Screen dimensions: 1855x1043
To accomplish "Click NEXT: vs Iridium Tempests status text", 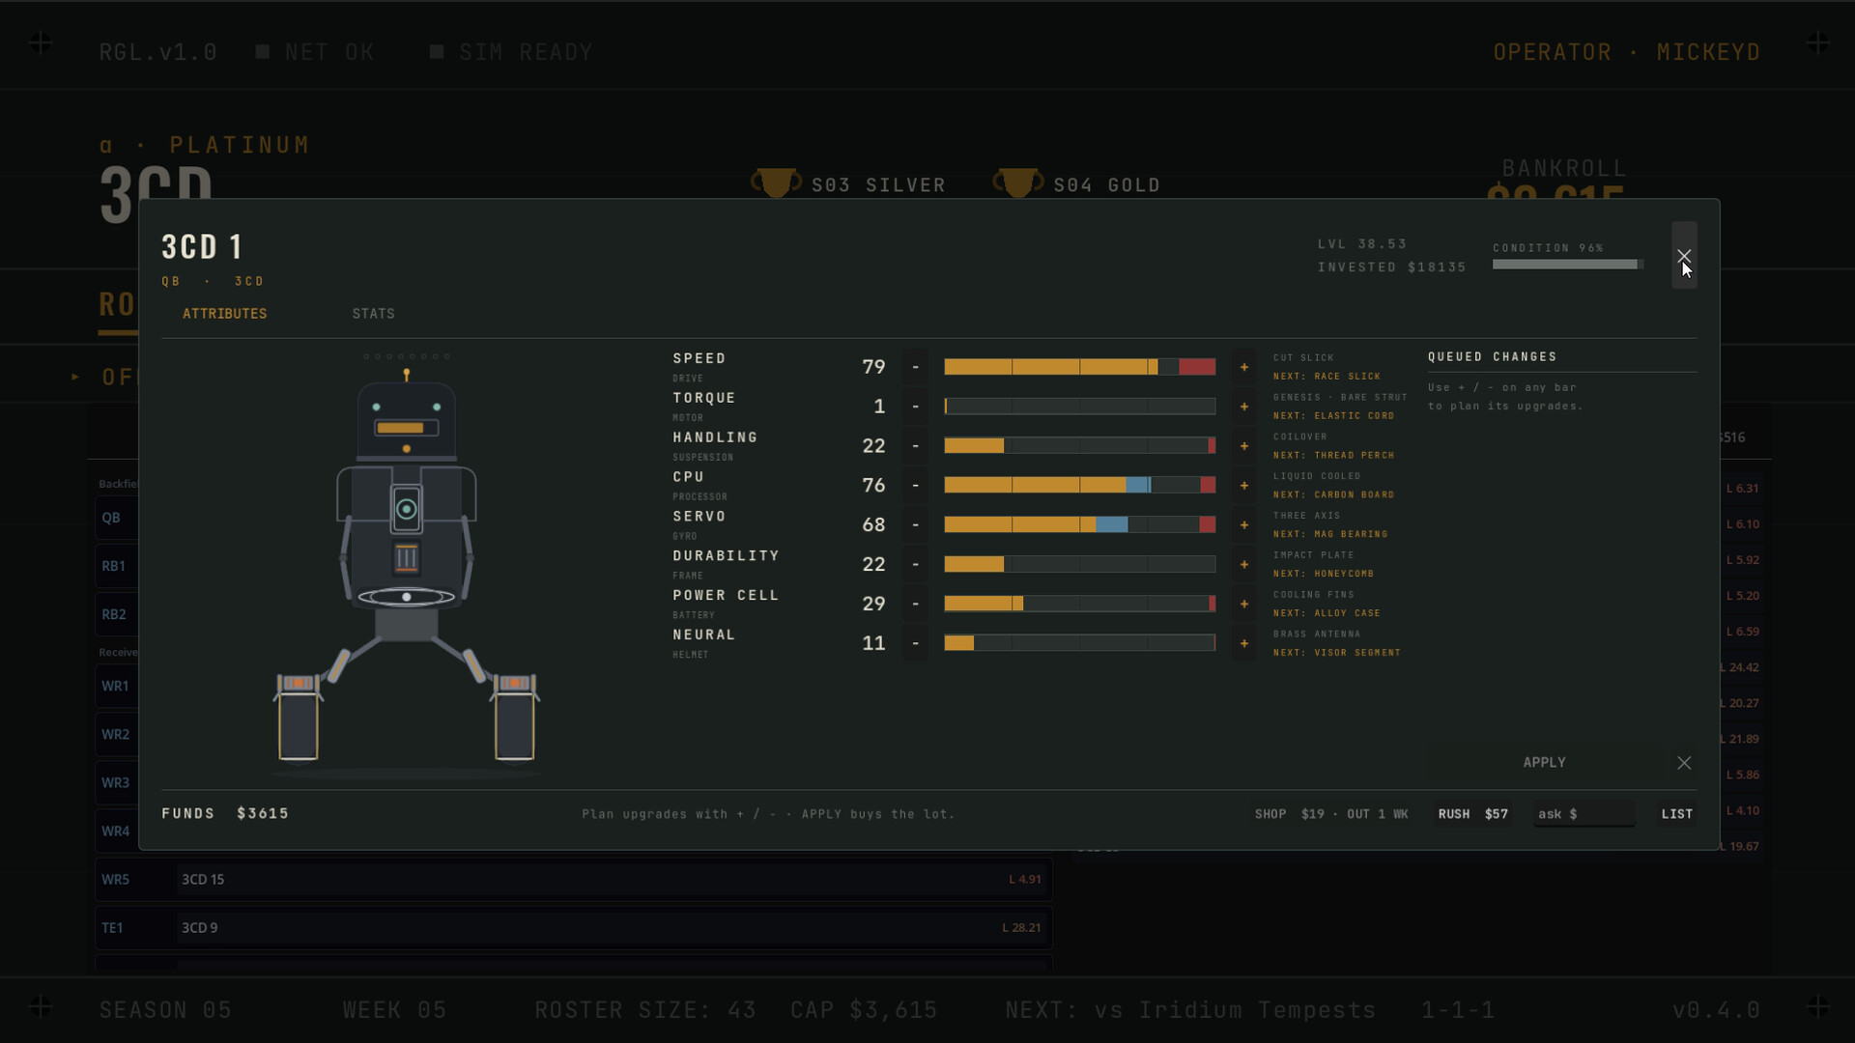I will click(1190, 1010).
